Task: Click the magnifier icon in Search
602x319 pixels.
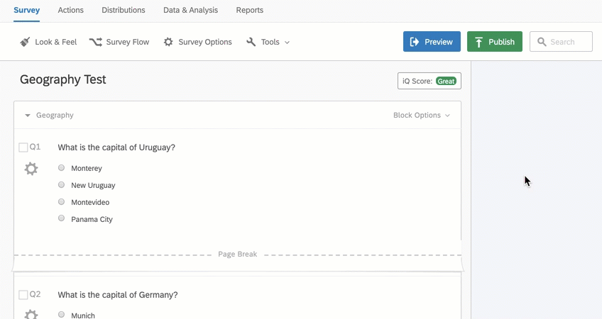Action: (x=542, y=42)
